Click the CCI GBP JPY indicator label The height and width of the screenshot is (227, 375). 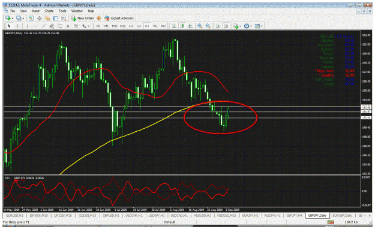[24, 178]
